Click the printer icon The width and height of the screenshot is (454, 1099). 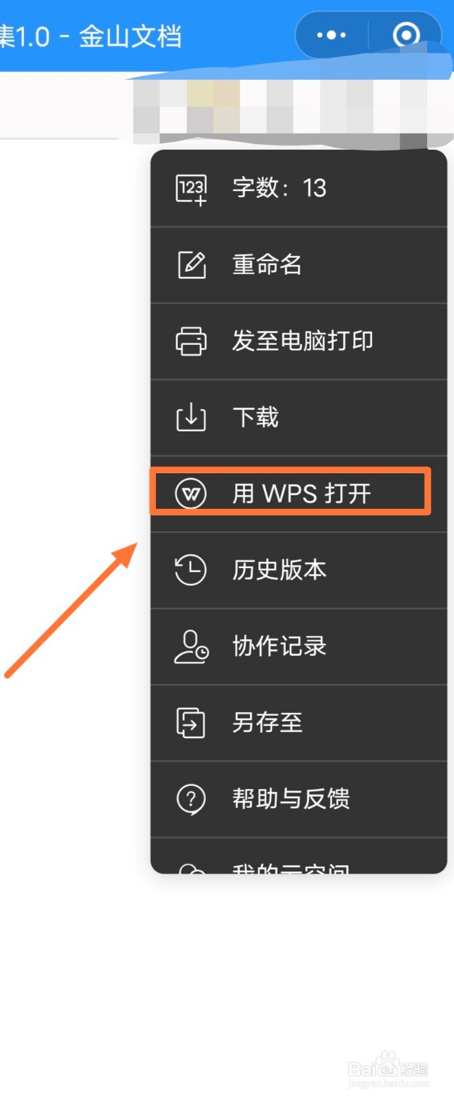click(x=191, y=341)
